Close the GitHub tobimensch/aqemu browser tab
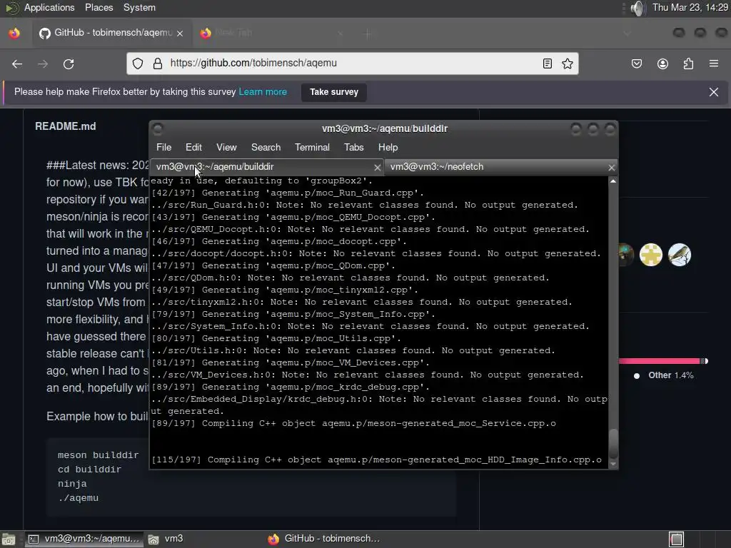 (180, 33)
